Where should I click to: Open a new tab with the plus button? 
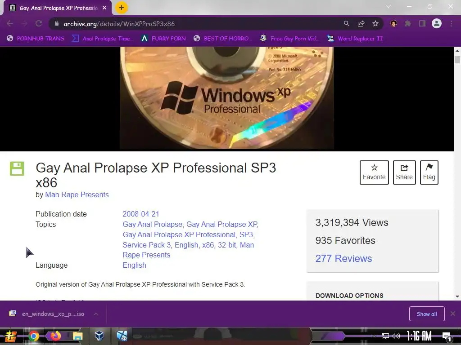click(122, 8)
